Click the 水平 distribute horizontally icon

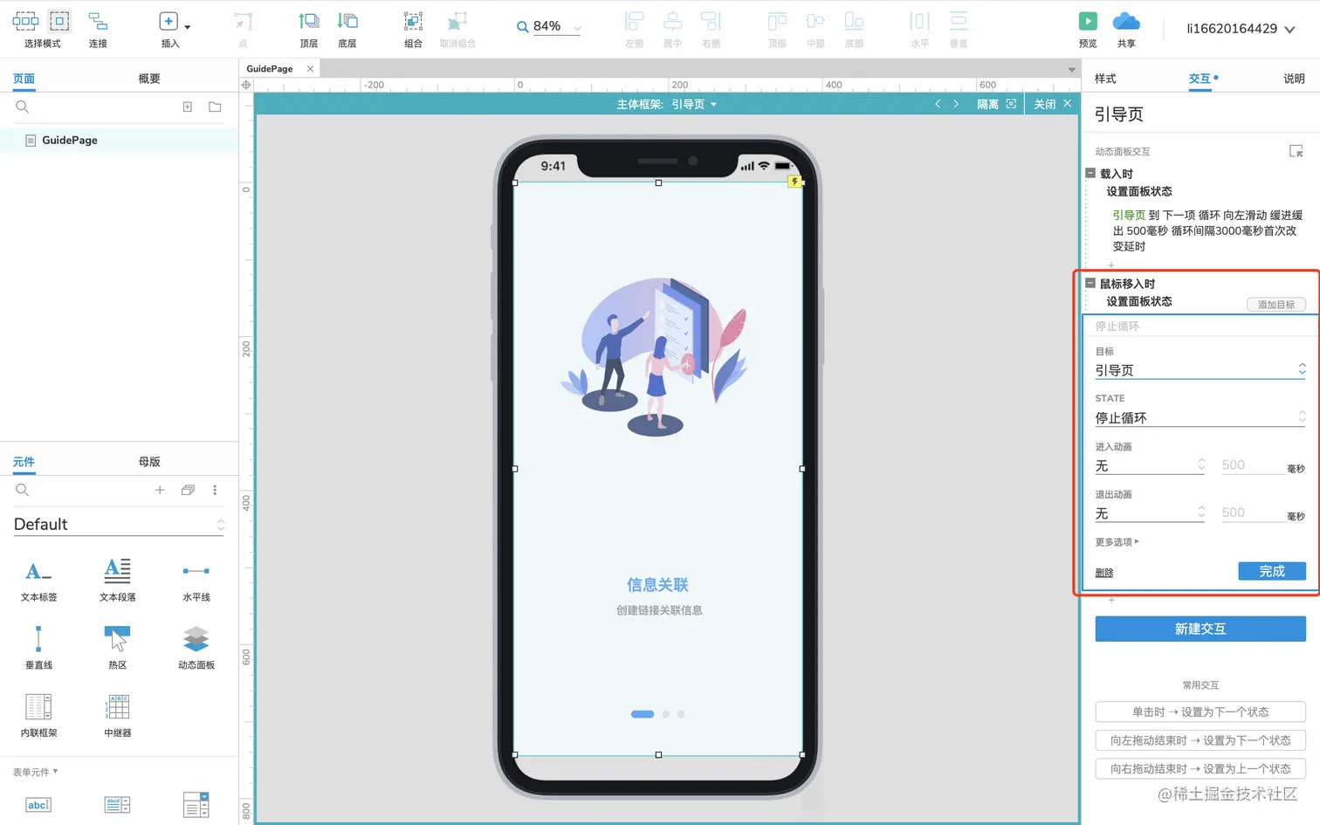click(920, 21)
